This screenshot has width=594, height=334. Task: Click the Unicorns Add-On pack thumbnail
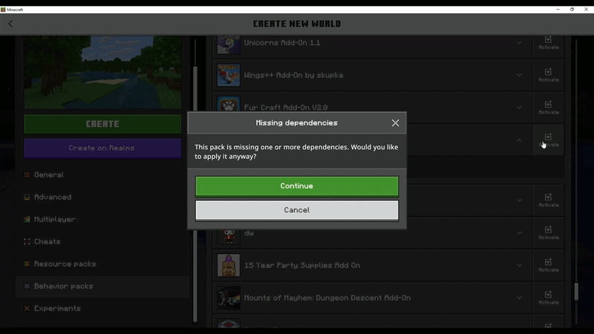(x=229, y=45)
